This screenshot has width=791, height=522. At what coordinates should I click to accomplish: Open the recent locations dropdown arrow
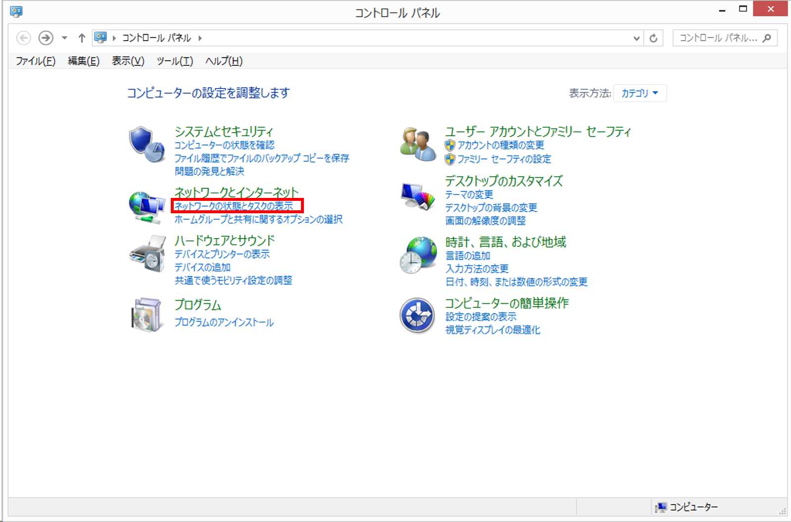pyautogui.click(x=64, y=38)
